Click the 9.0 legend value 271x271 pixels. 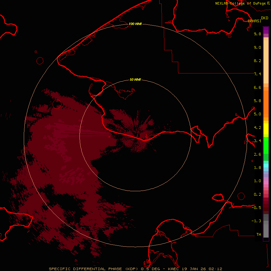257,47
